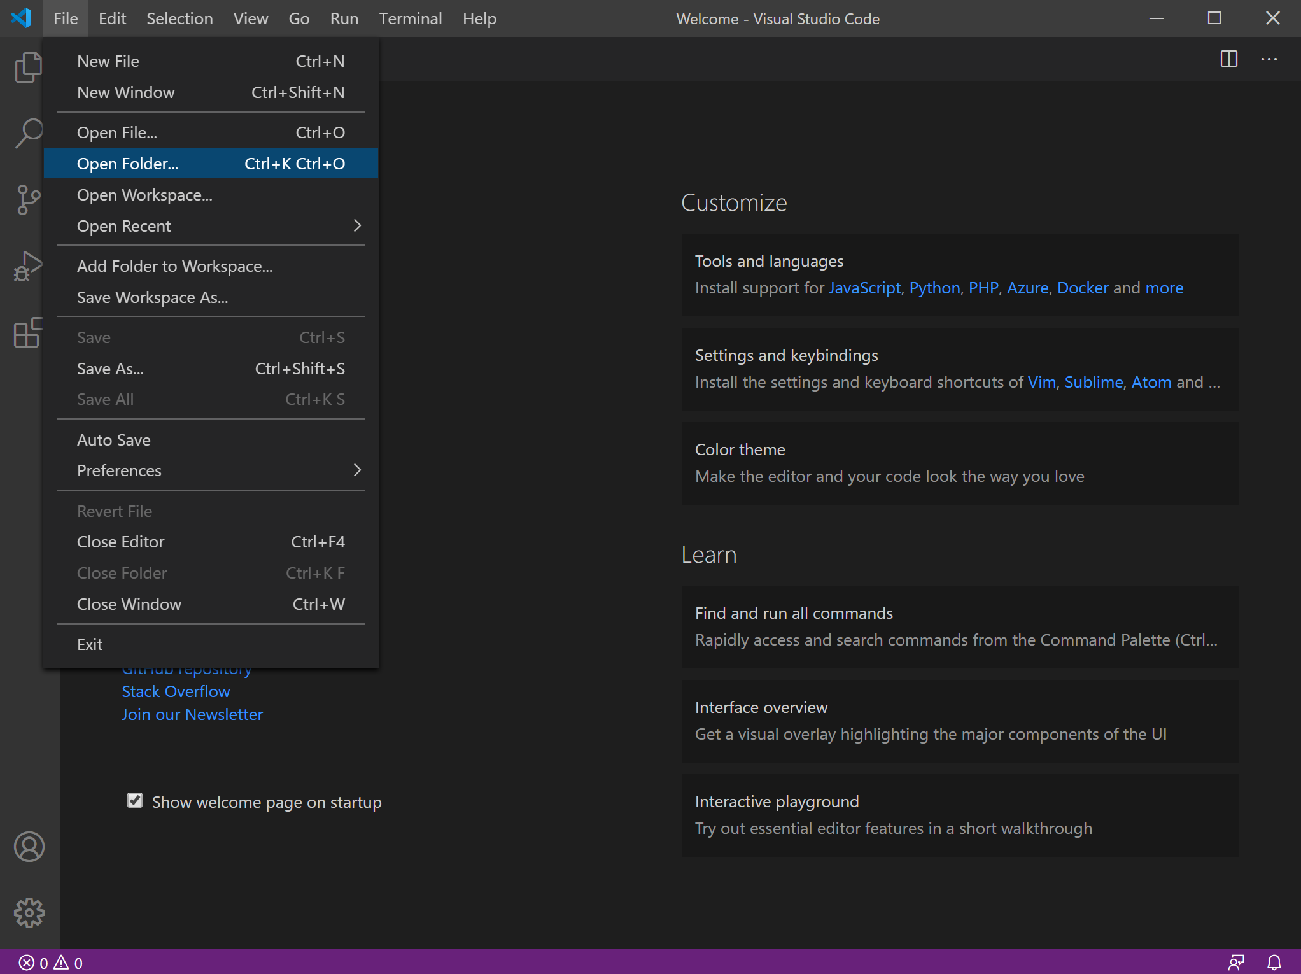
Task: Expand the Open Recent submenu
Action: (211, 226)
